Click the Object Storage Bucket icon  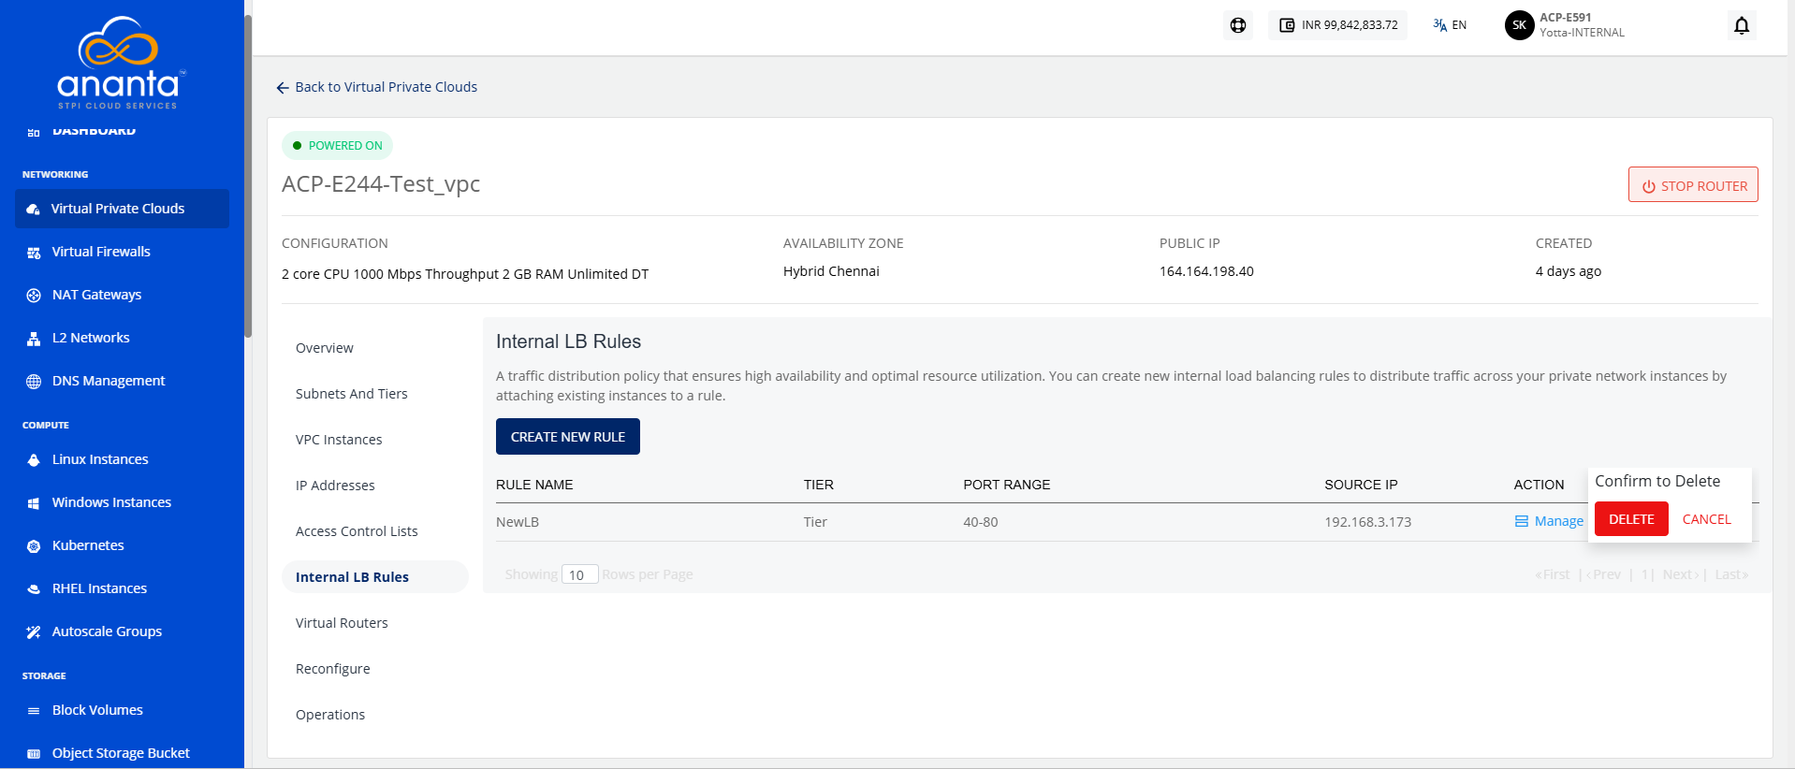34,754
